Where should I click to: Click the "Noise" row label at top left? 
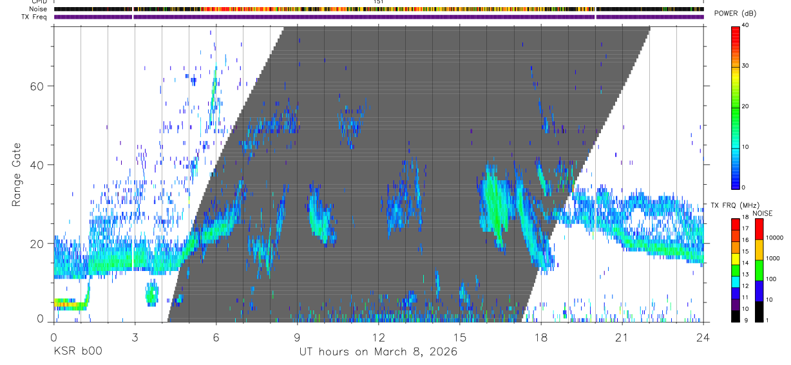pos(39,10)
